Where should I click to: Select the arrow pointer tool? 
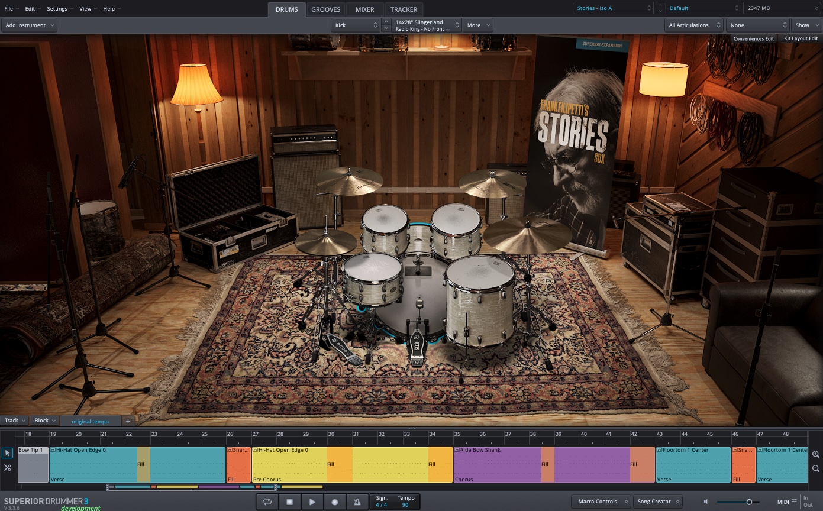tap(7, 453)
